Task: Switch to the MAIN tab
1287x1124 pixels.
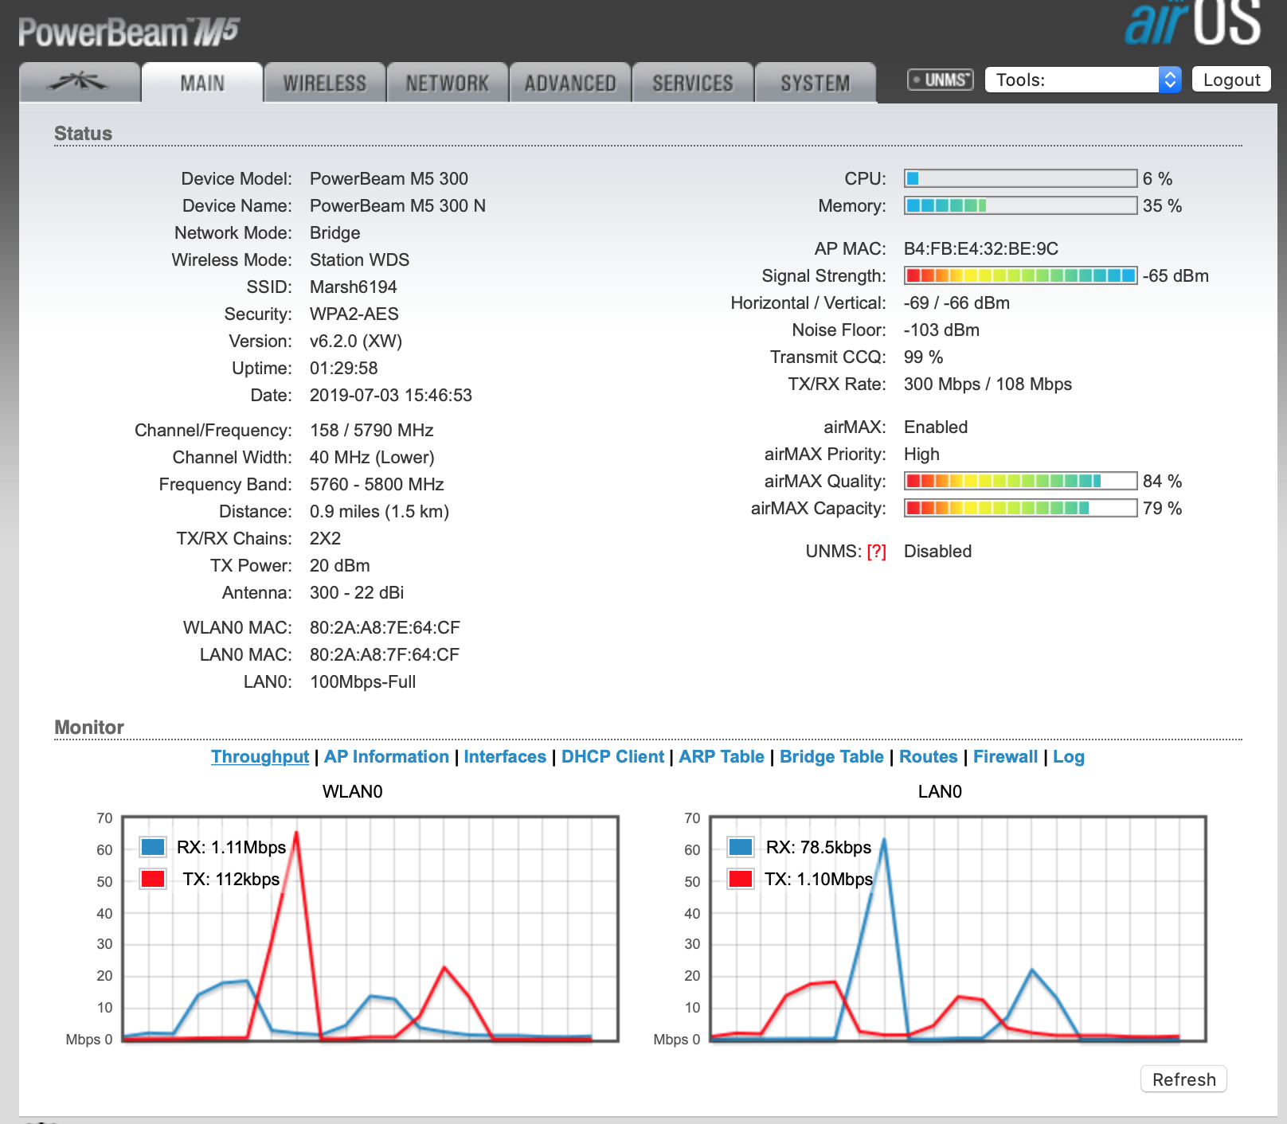Action: [202, 83]
